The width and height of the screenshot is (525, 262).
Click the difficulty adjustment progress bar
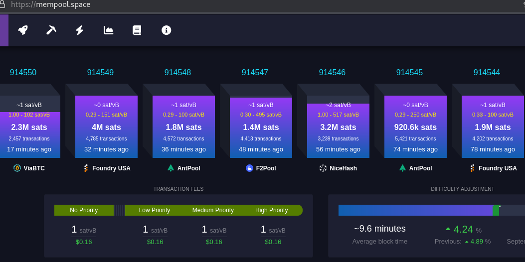[x=432, y=210]
